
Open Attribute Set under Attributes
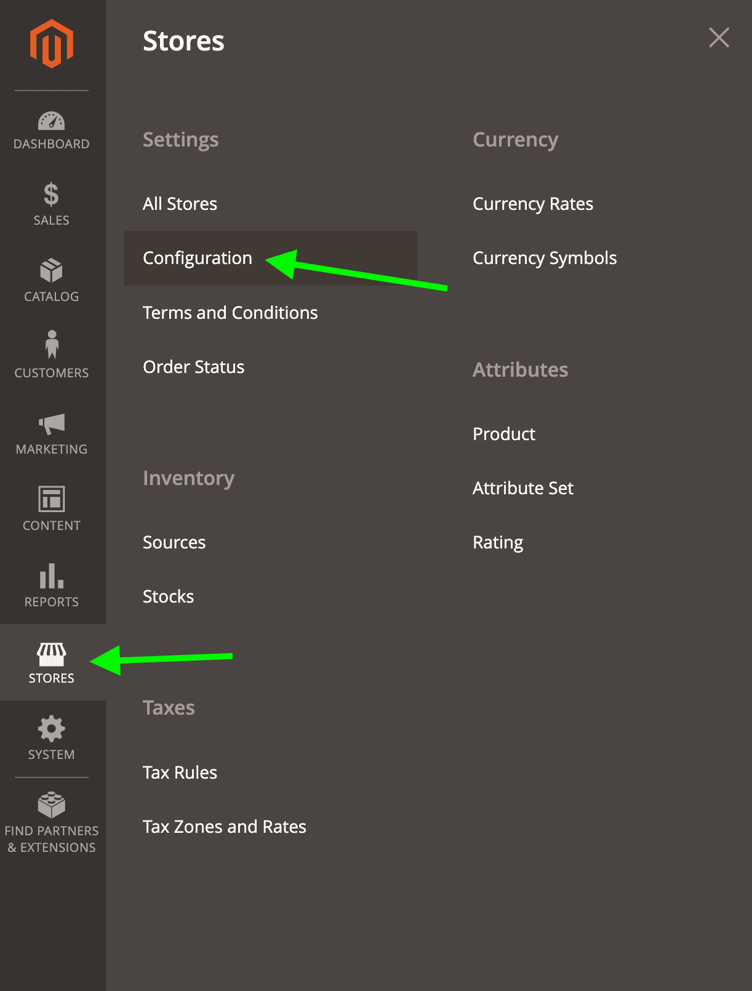click(523, 488)
